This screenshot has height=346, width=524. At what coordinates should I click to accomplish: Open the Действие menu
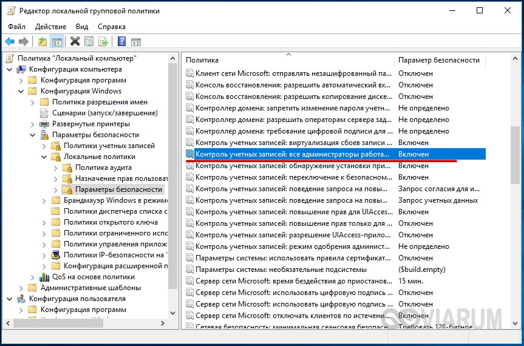point(50,27)
